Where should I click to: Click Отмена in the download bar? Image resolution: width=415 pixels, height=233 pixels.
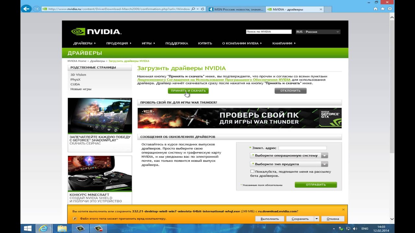tap(333, 219)
